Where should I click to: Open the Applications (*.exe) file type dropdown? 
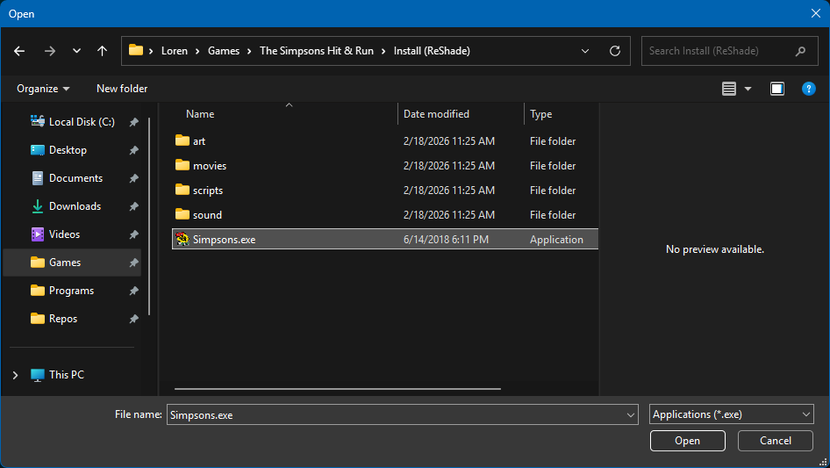point(731,414)
